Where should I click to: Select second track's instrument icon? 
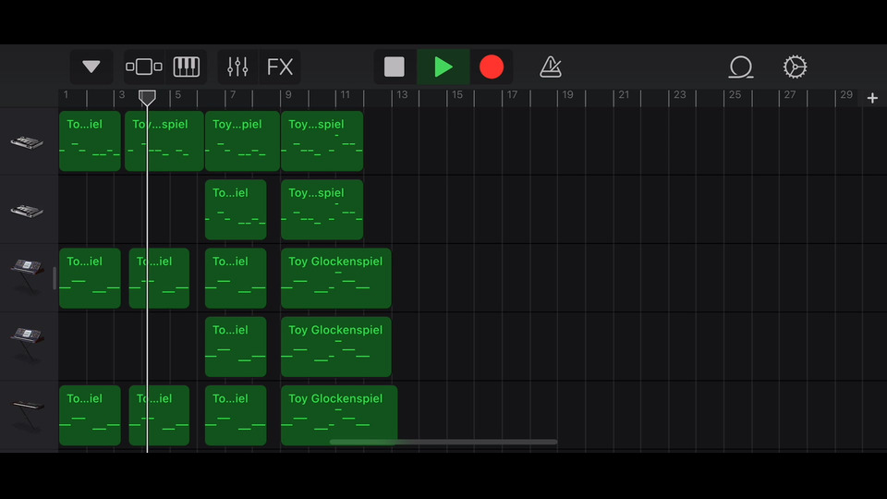click(27, 211)
